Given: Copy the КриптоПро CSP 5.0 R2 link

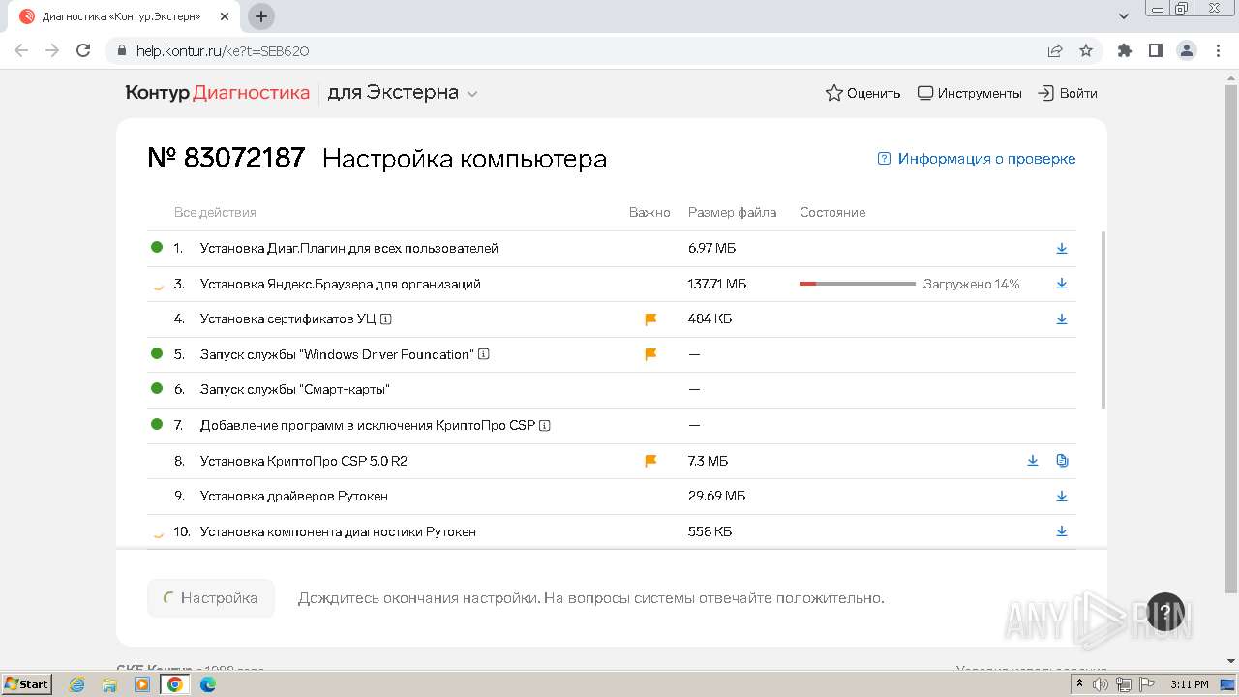Looking at the screenshot, I should pyautogui.click(x=1062, y=461).
